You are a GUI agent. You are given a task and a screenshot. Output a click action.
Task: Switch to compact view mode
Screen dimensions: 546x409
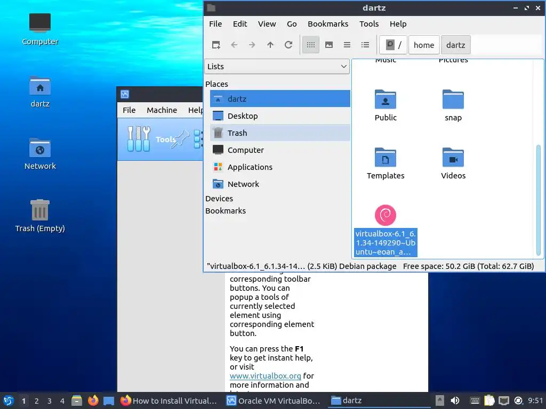(x=347, y=45)
